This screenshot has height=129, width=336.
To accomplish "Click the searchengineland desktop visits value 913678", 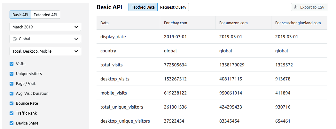I will pos(283,79).
